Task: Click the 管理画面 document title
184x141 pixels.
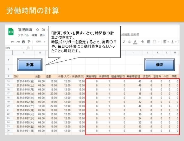Action: point(25,30)
